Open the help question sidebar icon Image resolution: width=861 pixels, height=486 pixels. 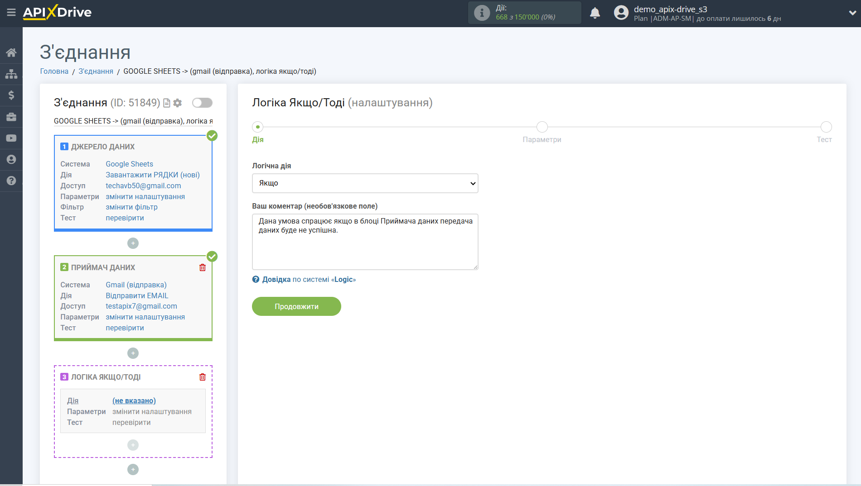[x=11, y=181]
